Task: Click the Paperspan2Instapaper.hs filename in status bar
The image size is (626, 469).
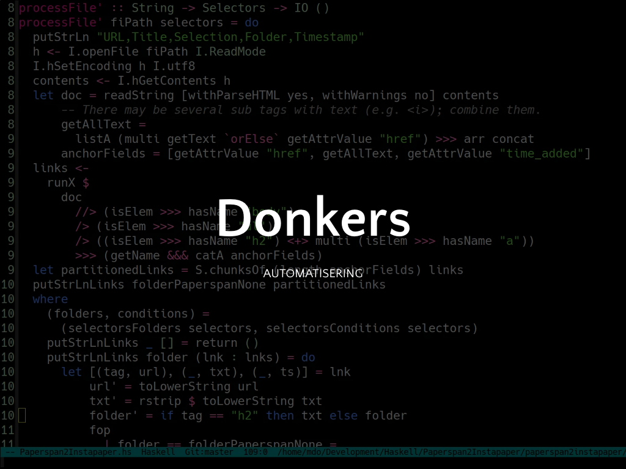Action: coord(75,453)
